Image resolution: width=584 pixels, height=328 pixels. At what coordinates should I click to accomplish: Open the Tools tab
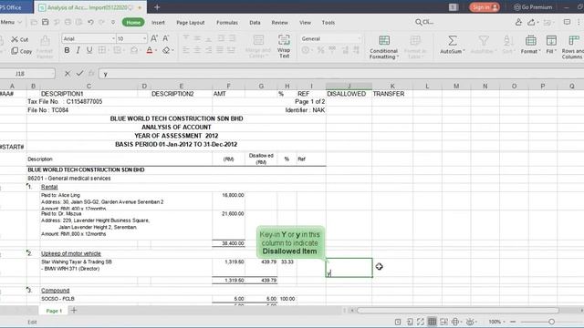[x=328, y=23]
